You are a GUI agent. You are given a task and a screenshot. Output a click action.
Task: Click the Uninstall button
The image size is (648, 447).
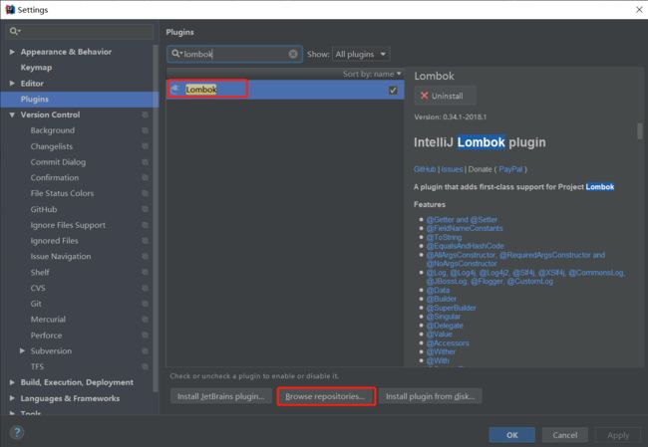coord(445,96)
